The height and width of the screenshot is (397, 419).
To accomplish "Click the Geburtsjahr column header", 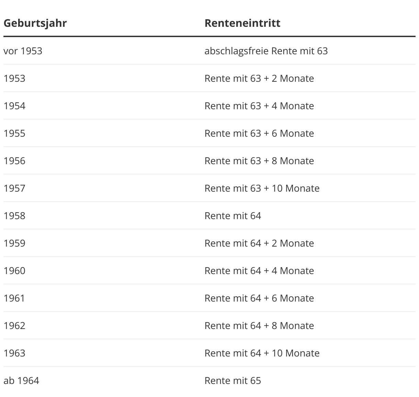I will (x=35, y=23).
